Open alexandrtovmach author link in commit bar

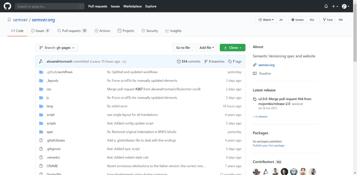click(x=59, y=61)
